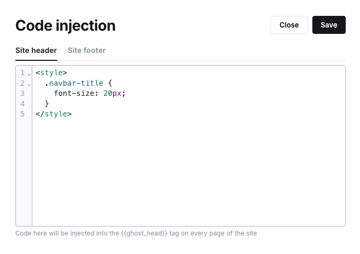This screenshot has width=360, height=254.
Task: Click the ghost_head helper text below the editor
Action: point(136,233)
